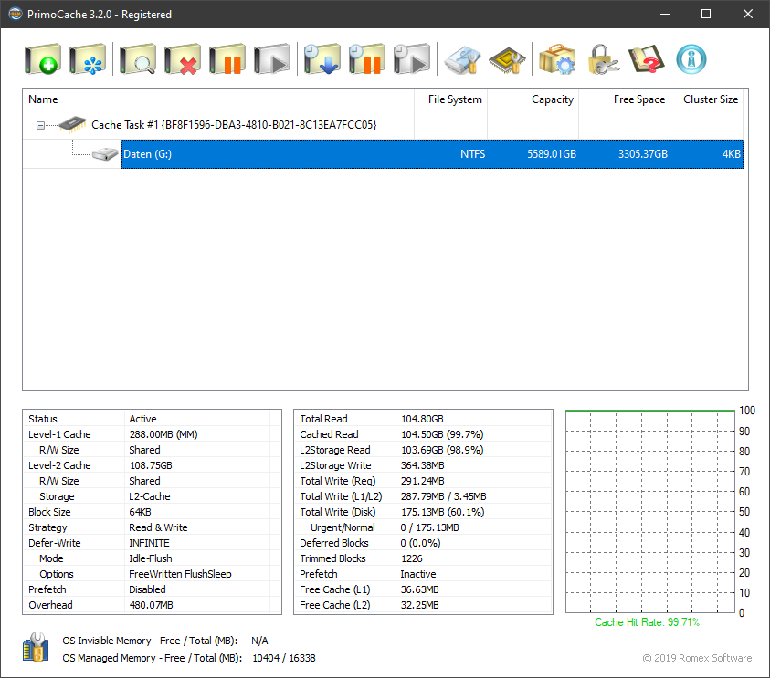
Task: Maximize the PrimoCache window
Action: pos(706,14)
